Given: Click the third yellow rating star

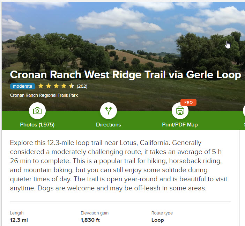Looking at the screenshot, I should click(56, 86).
